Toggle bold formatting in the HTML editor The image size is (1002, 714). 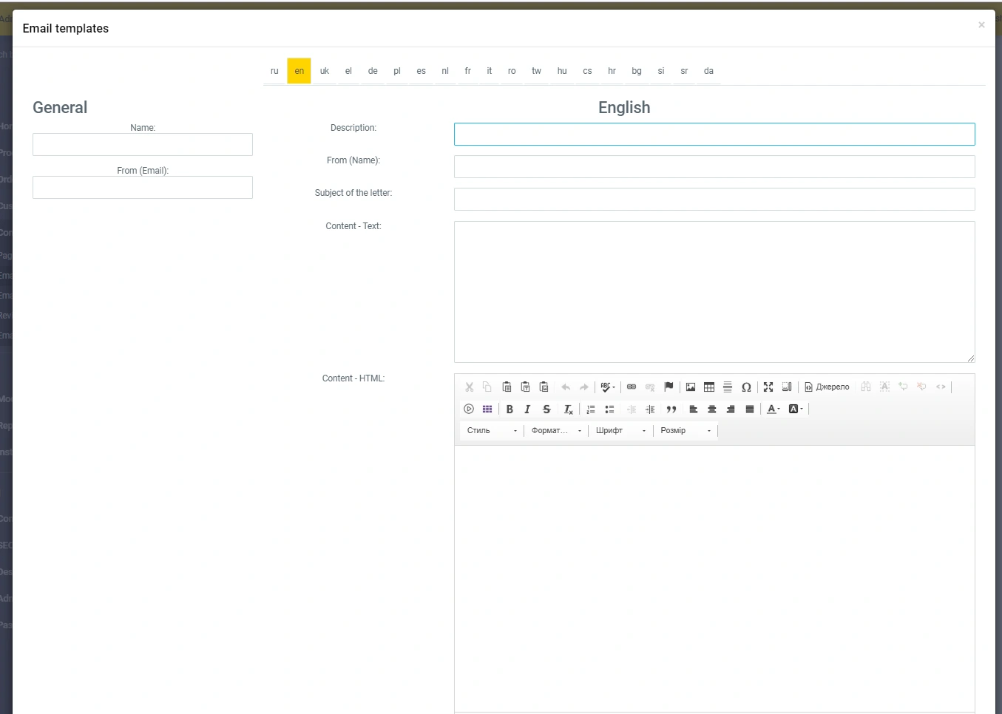(x=510, y=409)
